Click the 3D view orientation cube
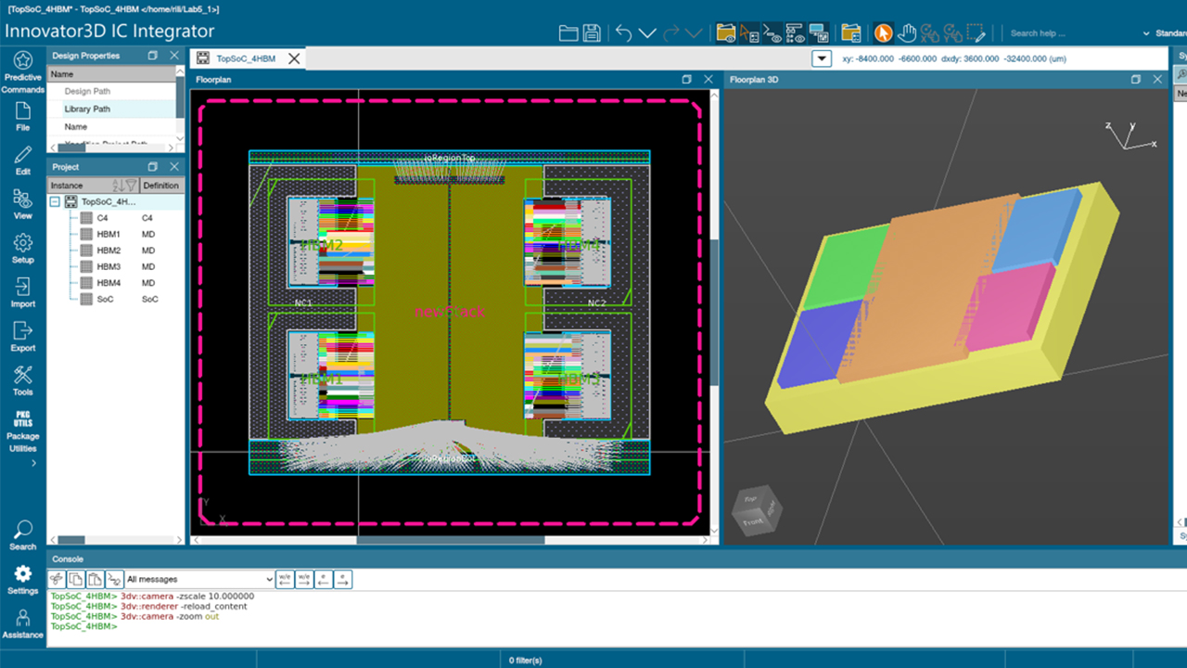Screen dimensions: 1187x668 click(756, 510)
